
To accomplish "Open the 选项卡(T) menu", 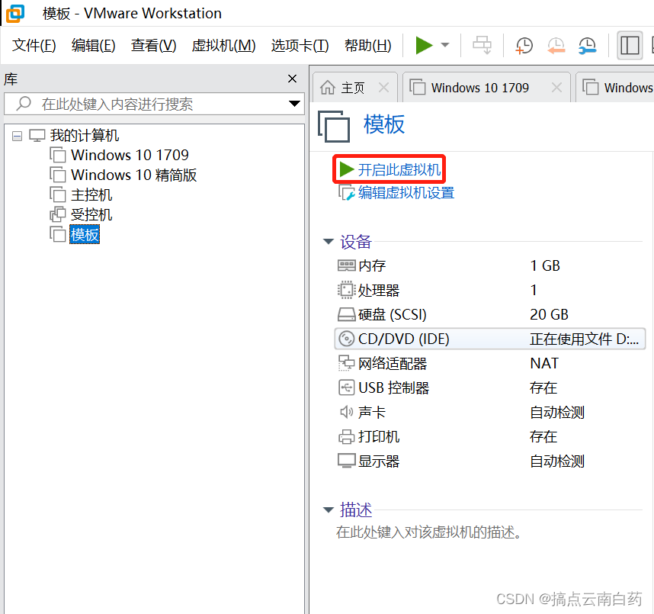I will 300,45.
